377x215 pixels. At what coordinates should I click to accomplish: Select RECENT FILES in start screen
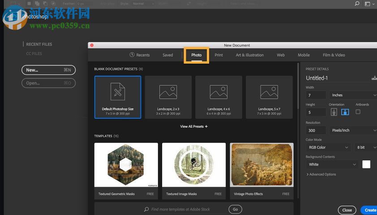pyautogui.click(x=39, y=44)
